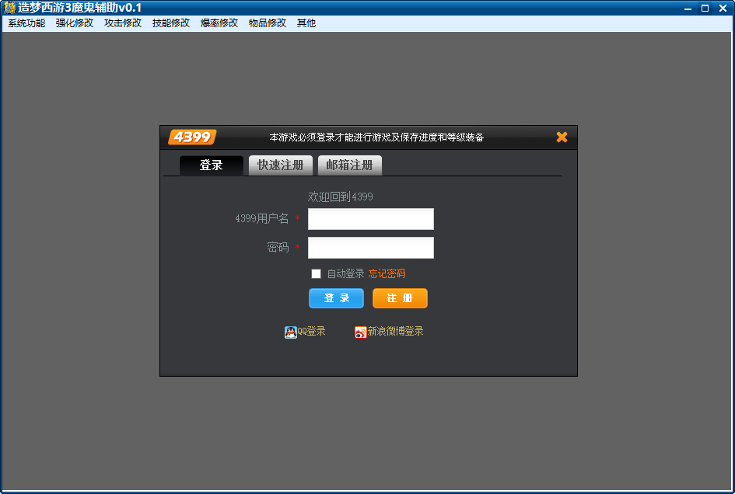Screen dimensions: 735x494
Task: Minimize the 造梦西游3 window
Action: point(688,8)
